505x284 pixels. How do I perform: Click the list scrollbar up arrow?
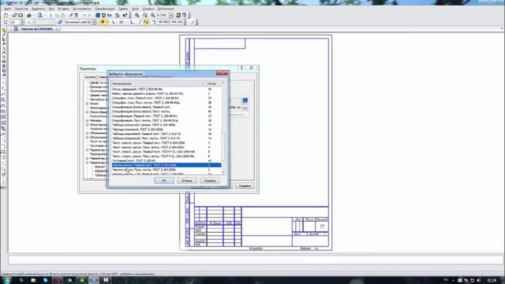click(223, 83)
